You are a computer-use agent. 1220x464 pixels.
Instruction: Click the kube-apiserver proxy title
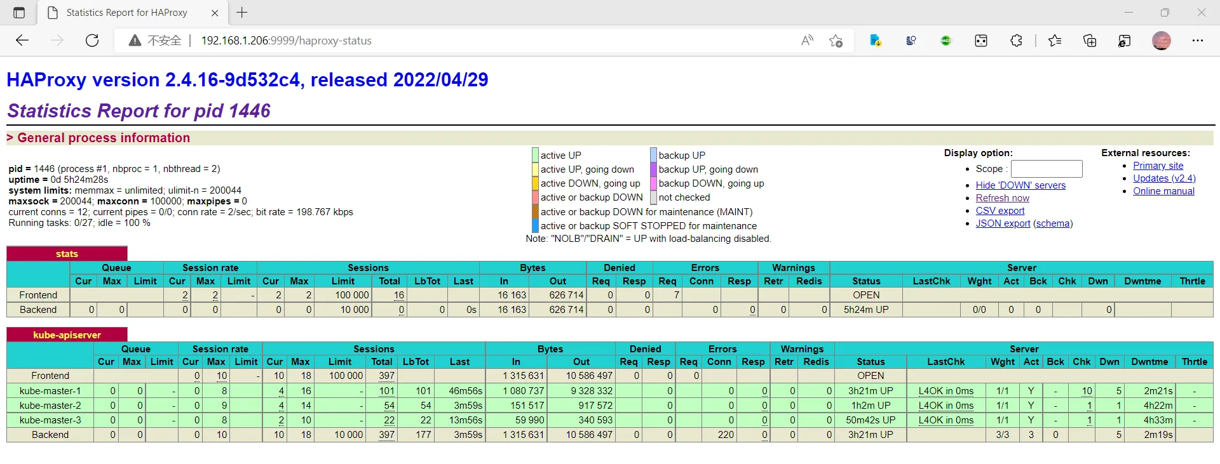[x=67, y=335]
